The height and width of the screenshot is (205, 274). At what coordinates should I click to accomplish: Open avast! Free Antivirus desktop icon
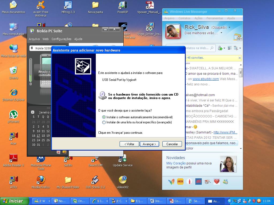point(41,9)
